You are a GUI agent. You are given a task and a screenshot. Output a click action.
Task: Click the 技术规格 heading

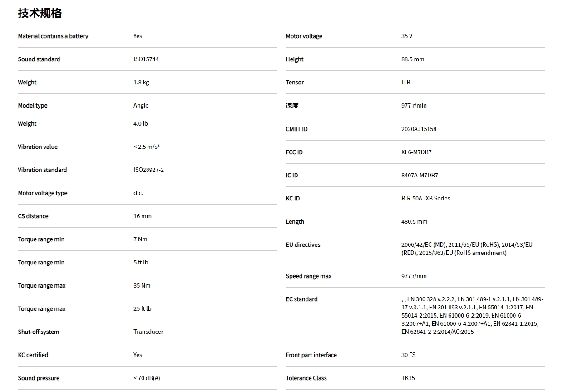point(40,14)
